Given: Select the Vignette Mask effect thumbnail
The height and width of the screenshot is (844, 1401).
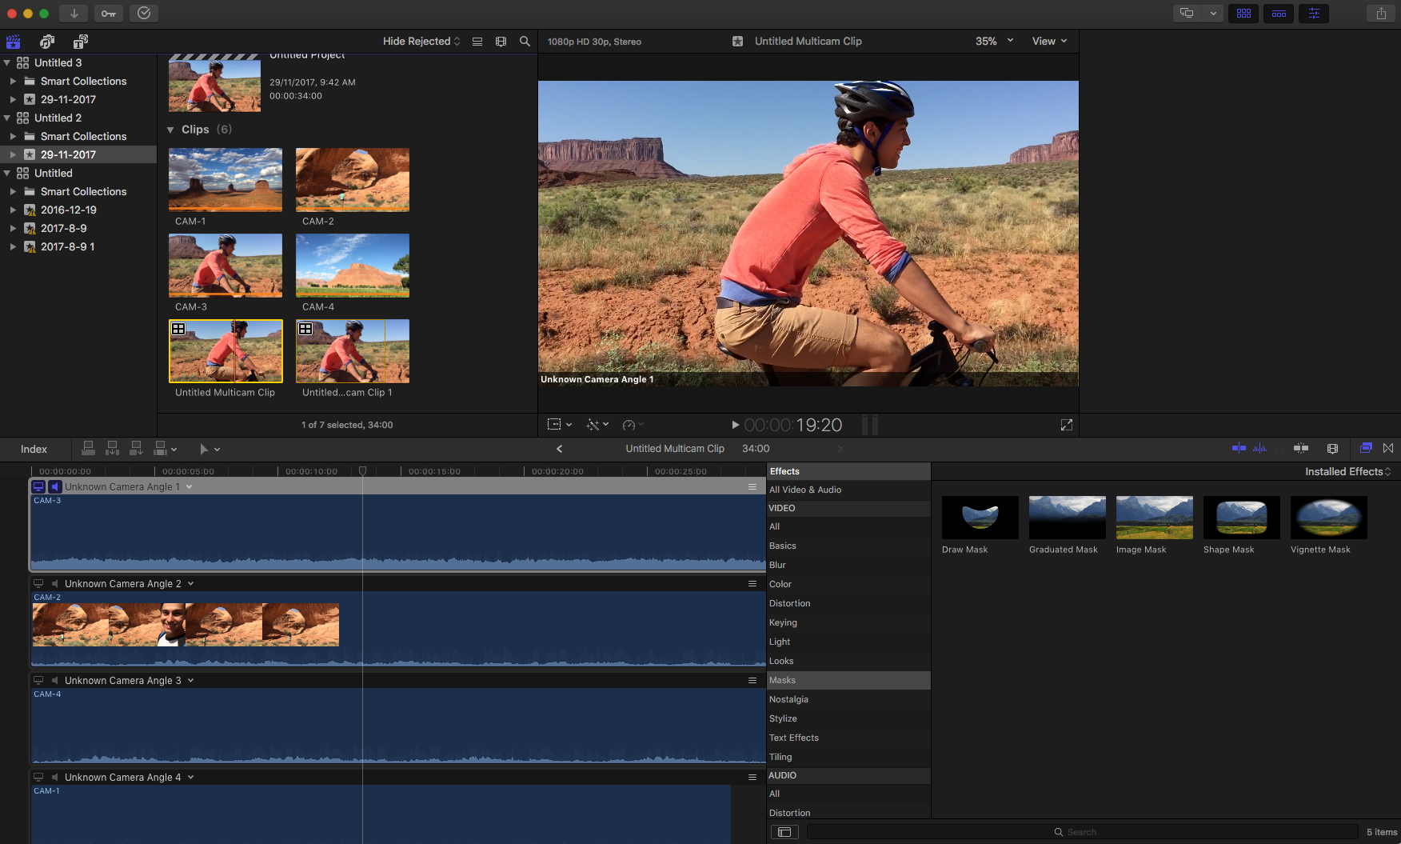Looking at the screenshot, I should [1328, 518].
